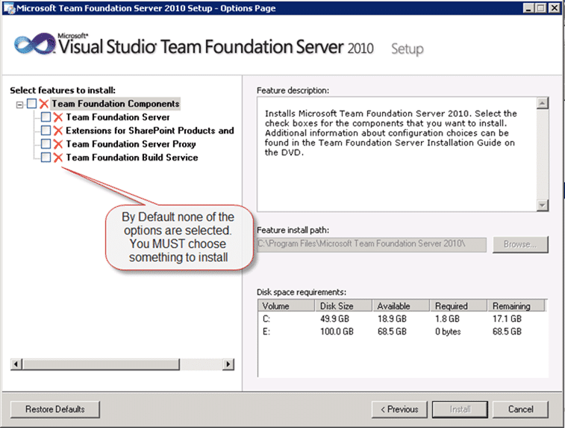Viewport: 565px width, 428px height.
Task: Check the Team Foundation Components checkbox
Action: tap(31, 104)
